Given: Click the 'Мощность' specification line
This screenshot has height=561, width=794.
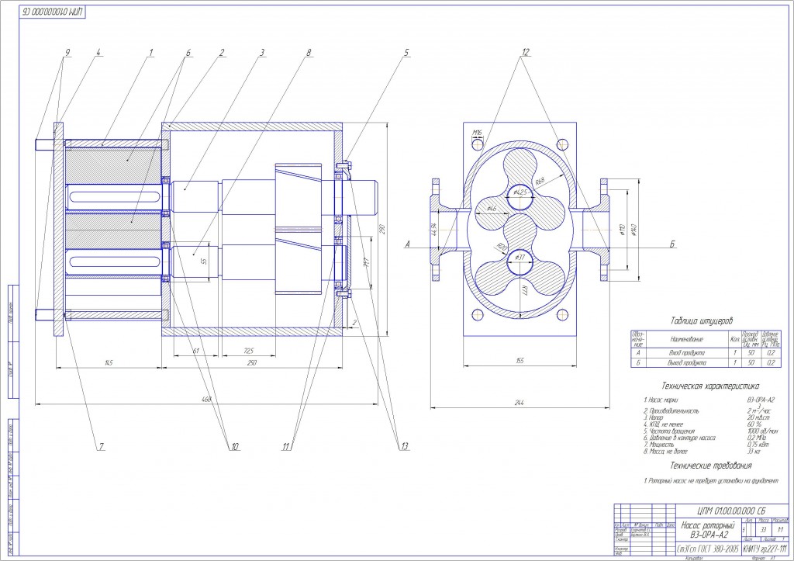Looking at the screenshot, I should (x=658, y=444).
